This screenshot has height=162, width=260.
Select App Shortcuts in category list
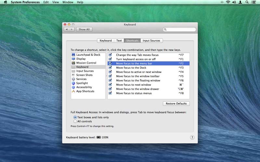[88, 91]
